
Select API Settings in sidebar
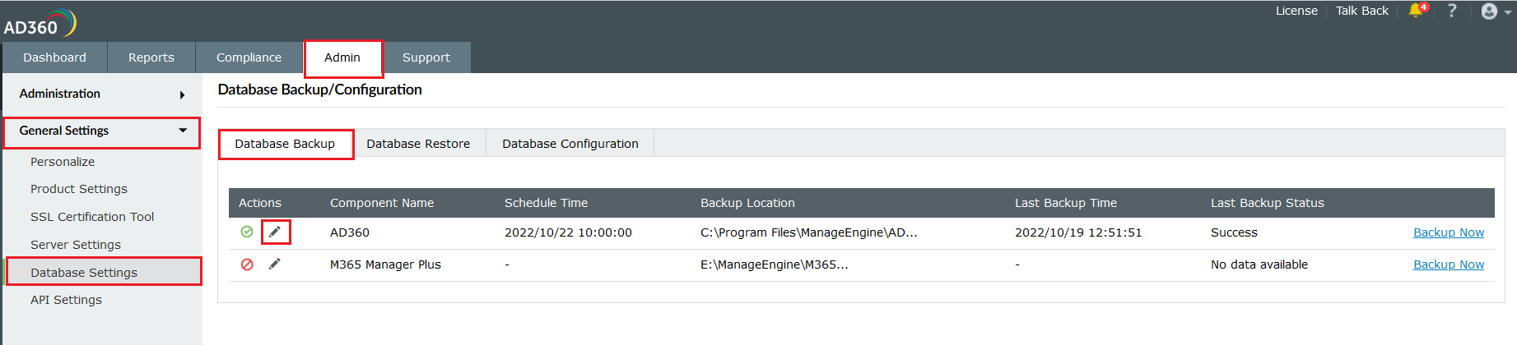pyautogui.click(x=66, y=300)
